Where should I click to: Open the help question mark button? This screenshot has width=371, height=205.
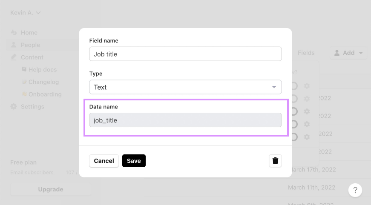[x=355, y=190]
